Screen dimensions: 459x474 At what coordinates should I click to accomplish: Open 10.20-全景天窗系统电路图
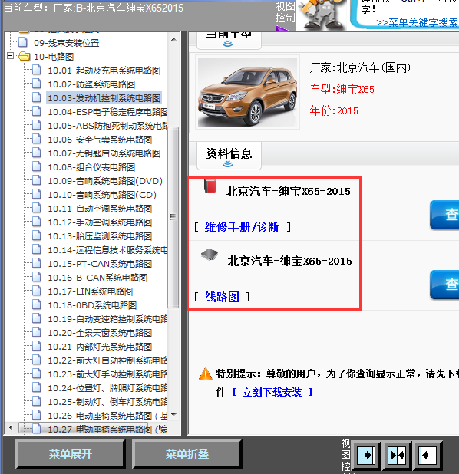point(100,333)
